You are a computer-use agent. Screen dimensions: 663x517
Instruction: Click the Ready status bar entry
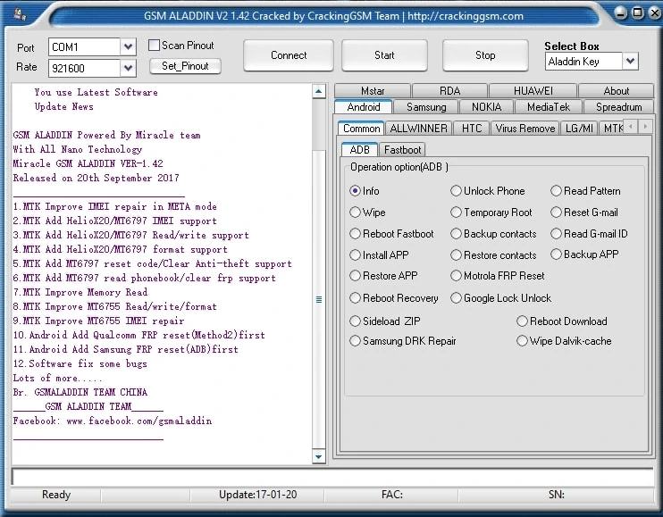point(55,495)
